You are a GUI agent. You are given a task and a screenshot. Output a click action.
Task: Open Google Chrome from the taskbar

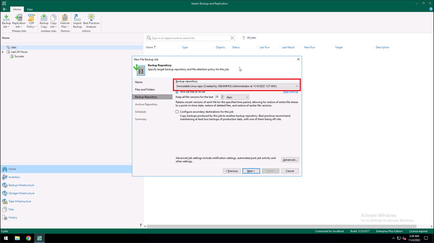tap(28, 238)
